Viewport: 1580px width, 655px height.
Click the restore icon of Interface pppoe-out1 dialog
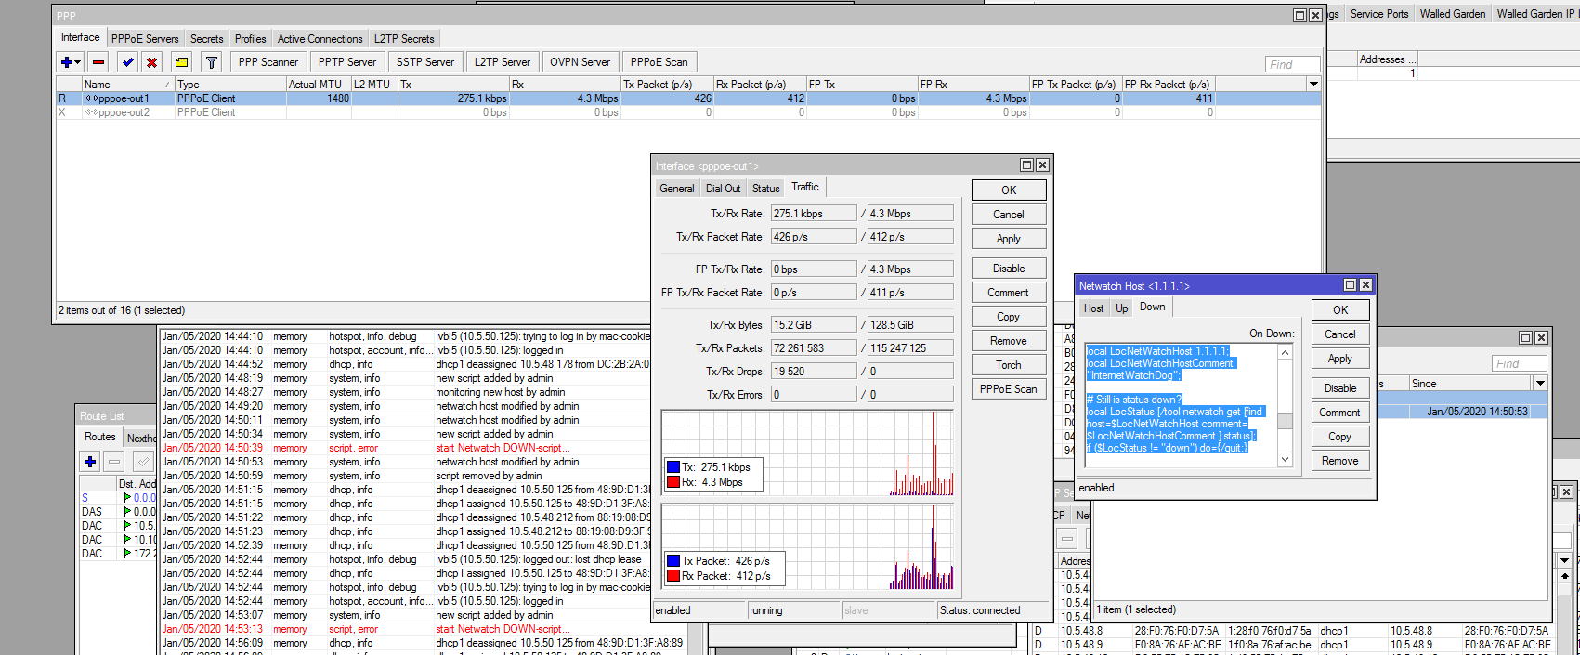(x=1026, y=164)
